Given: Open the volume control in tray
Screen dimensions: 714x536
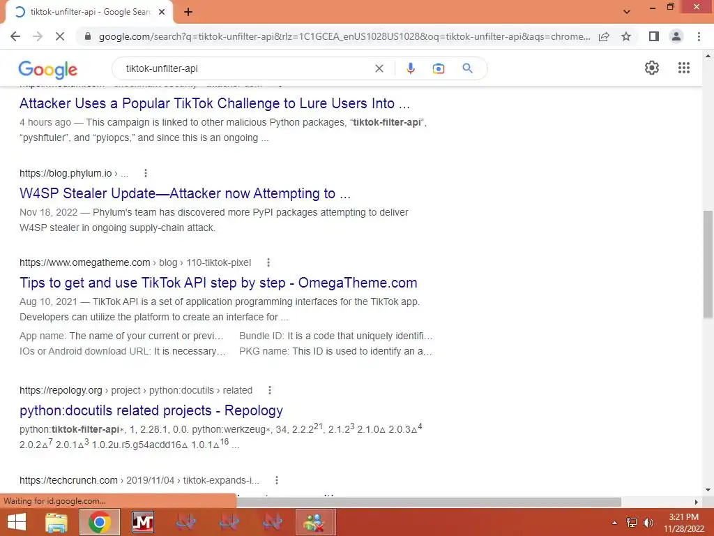Looking at the screenshot, I should tap(648, 523).
